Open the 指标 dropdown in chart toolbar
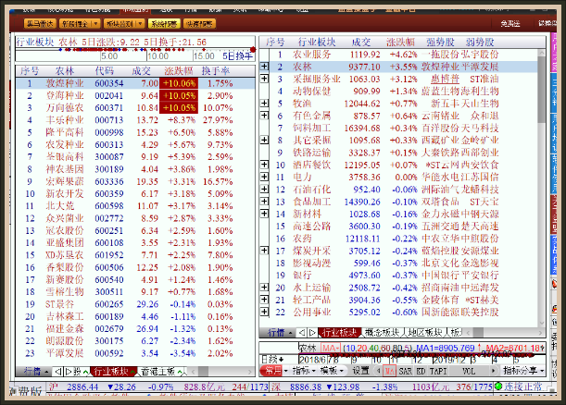Screen dimensions: 566x405 (304, 371)
